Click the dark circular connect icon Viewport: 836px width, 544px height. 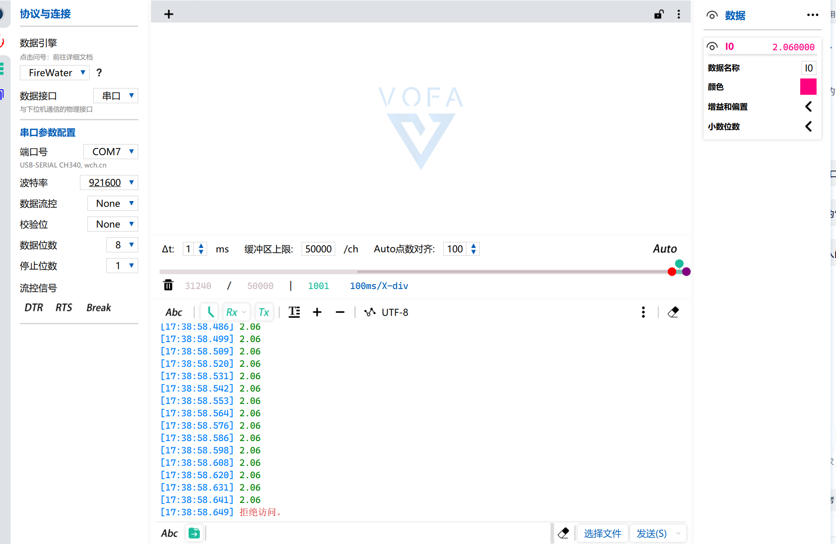coord(2,14)
